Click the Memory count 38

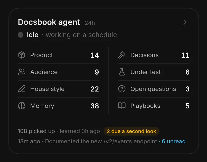click(x=95, y=106)
